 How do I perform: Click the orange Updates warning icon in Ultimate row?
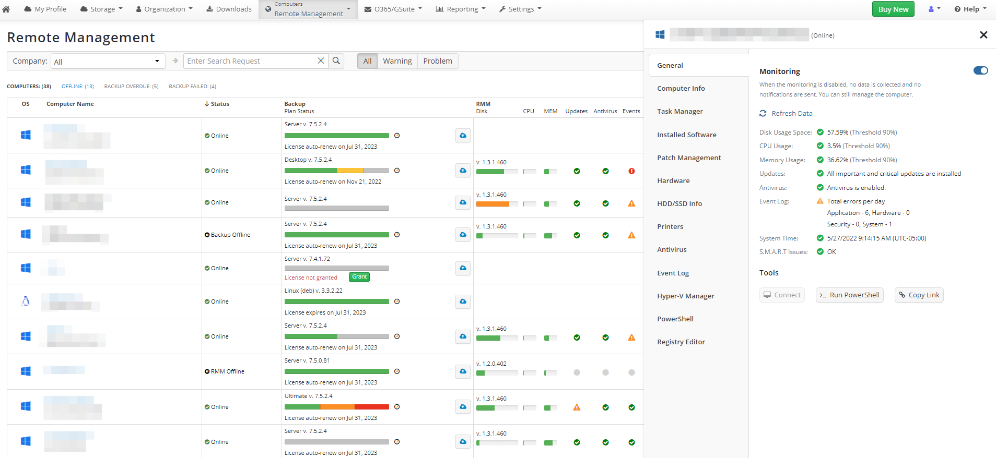pyautogui.click(x=577, y=407)
